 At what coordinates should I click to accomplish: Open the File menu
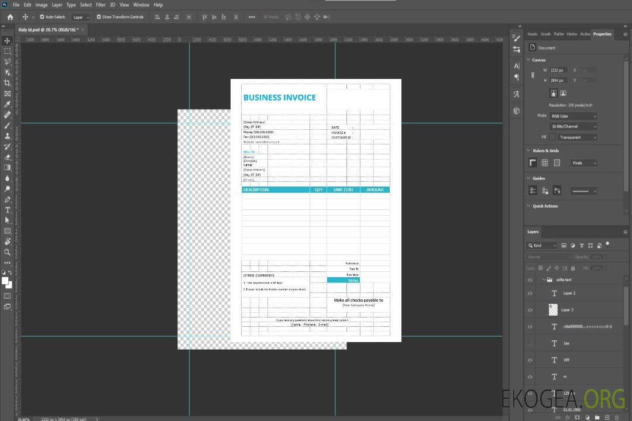(x=16, y=5)
